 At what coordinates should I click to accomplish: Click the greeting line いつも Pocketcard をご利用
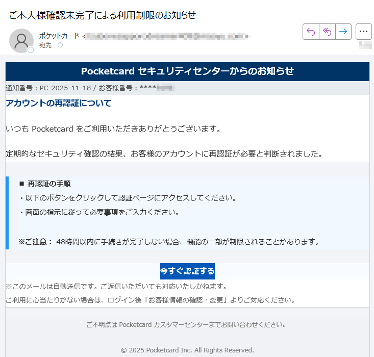[114, 129]
